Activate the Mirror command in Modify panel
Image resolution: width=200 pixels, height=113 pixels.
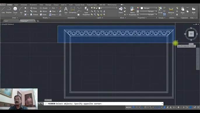coord(43,11)
